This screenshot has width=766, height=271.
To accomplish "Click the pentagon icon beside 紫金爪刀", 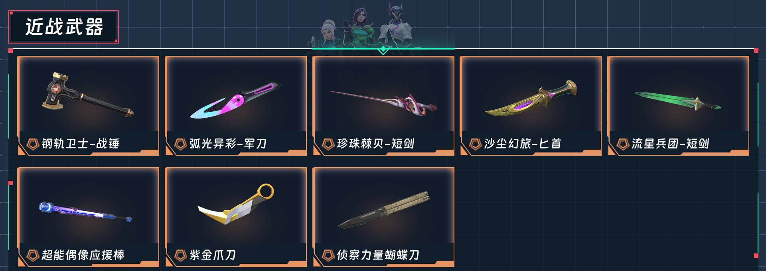I will tap(180, 255).
